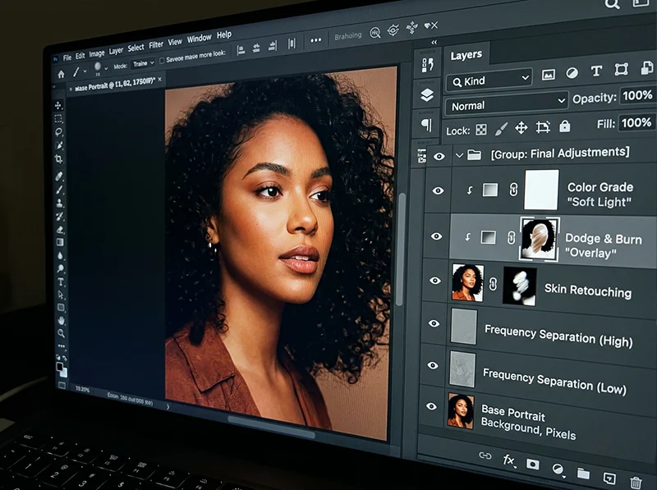Hide the Color Grade layer
Image resolution: width=657 pixels, height=490 pixels.
(438, 191)
